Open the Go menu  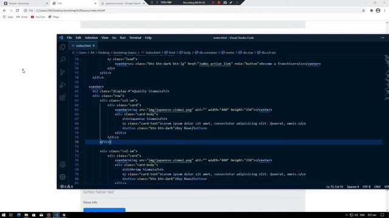click(x=114, y=38)
